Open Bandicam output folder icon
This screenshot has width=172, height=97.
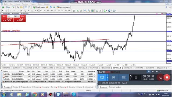click(x=153, y=72)
